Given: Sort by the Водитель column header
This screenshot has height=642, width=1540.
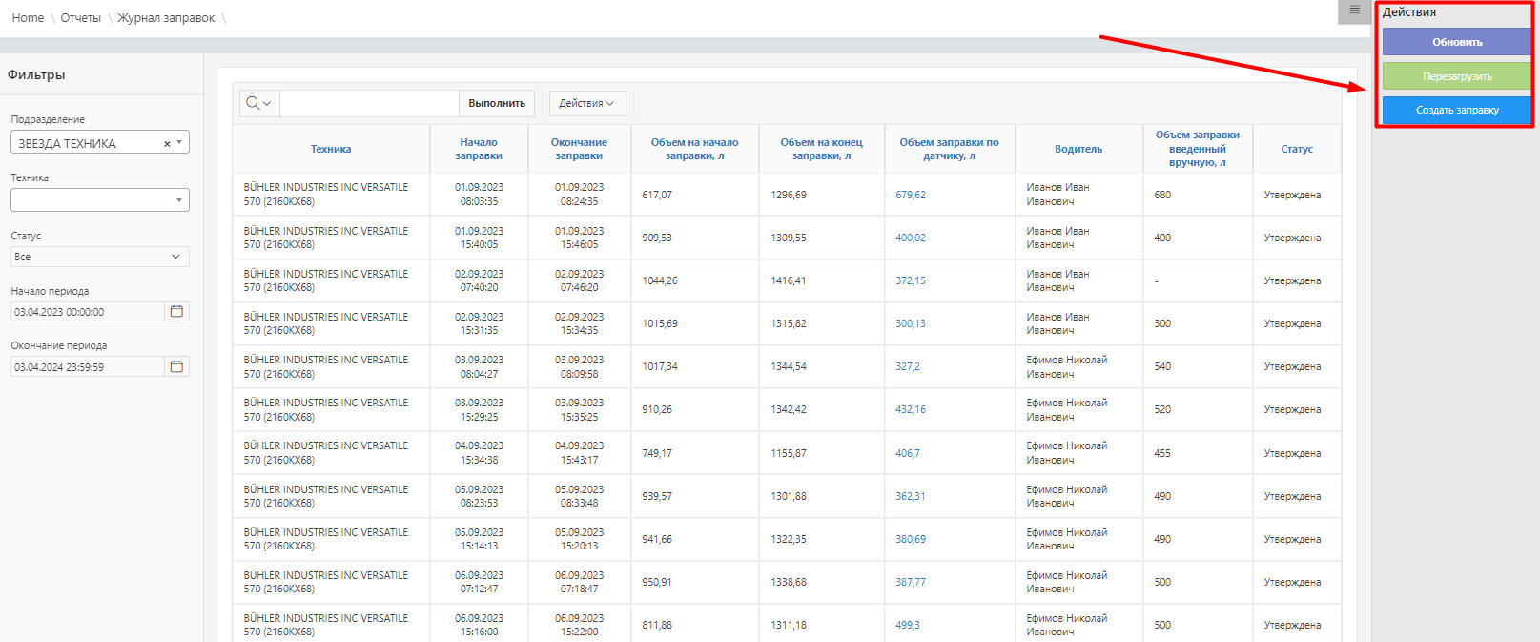Looking at the screenshot, I should [1078, 149].
